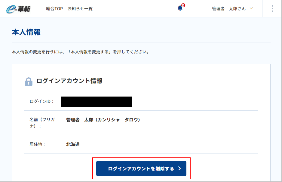Image resolution: width=282 pixels, height=182 pixels.
Task: Click the blacked-out login ID field
Action: 97,102
